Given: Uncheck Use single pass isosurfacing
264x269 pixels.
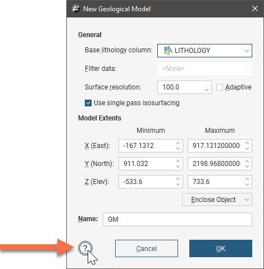Looking at the screenshot, I should coord(88,103).
